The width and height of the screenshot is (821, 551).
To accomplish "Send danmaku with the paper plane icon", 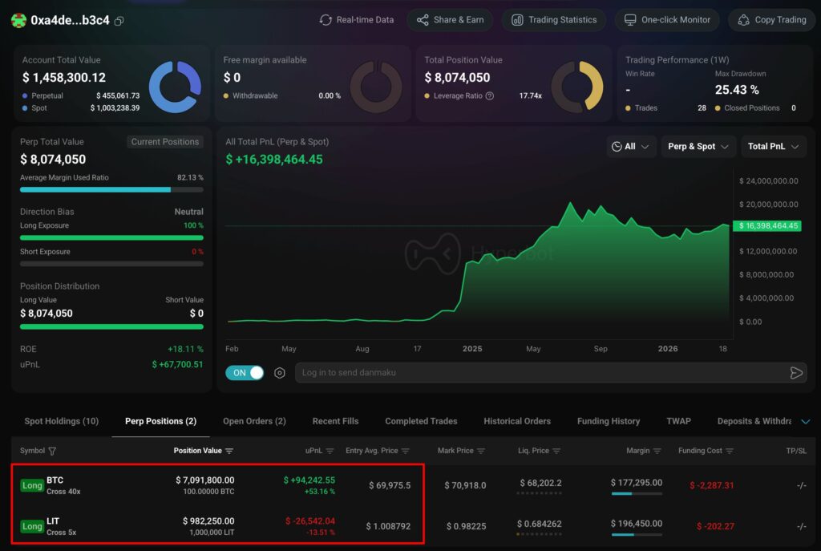I will click(796, 373).
